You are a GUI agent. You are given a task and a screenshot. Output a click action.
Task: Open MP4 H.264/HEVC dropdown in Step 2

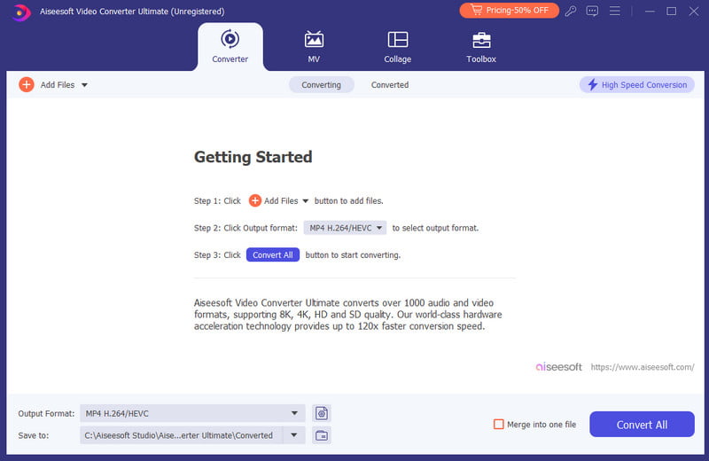(x=345, y=228)
